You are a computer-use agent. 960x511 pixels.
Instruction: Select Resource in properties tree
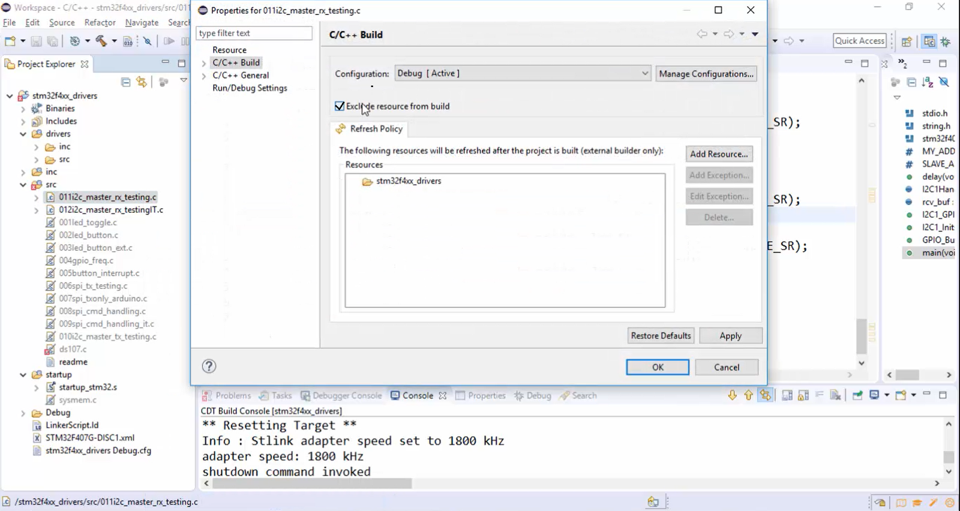pos(229,50)
